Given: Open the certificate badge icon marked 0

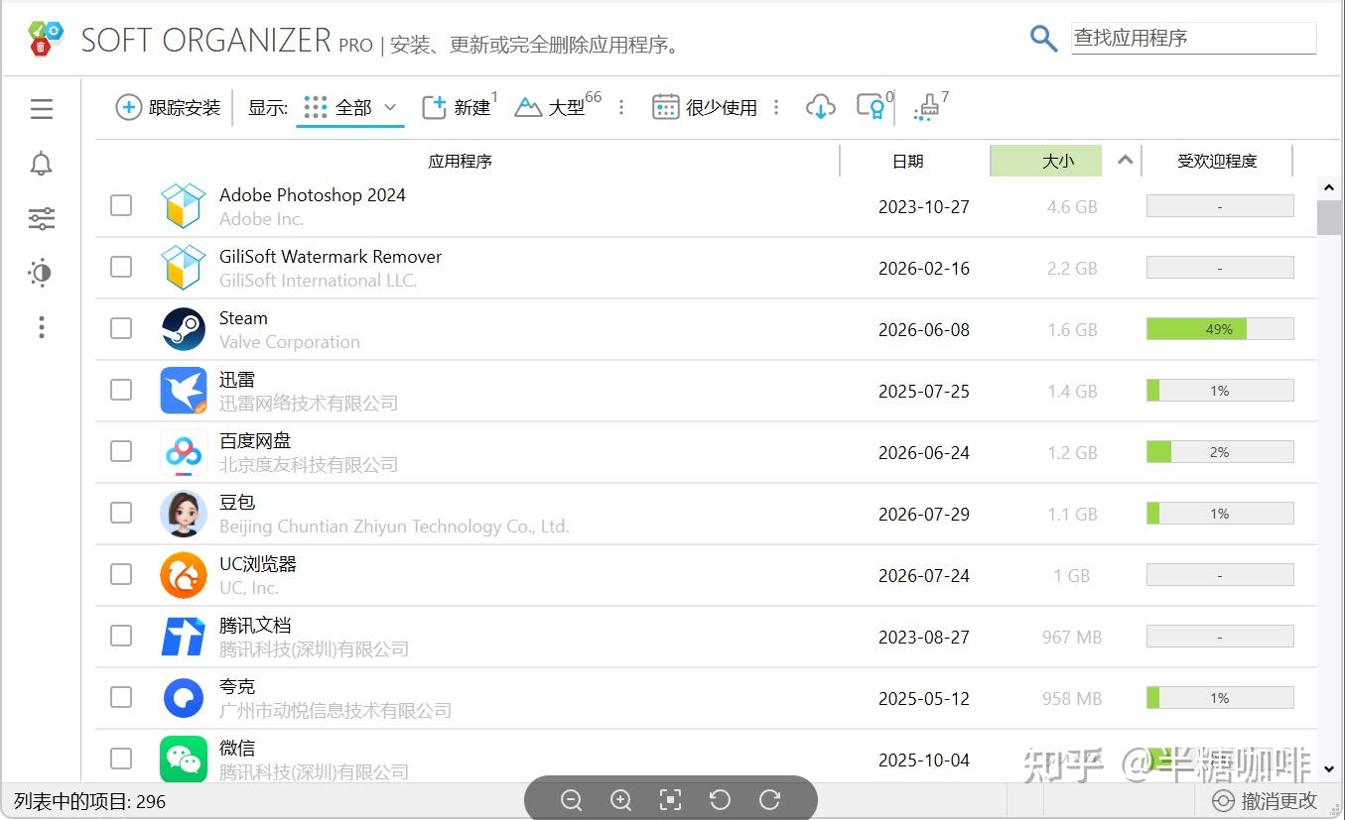Looking at the screenshot, I should [871, 107].
